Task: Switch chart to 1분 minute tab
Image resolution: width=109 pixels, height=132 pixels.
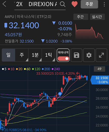Action: [x=35, y=55]
